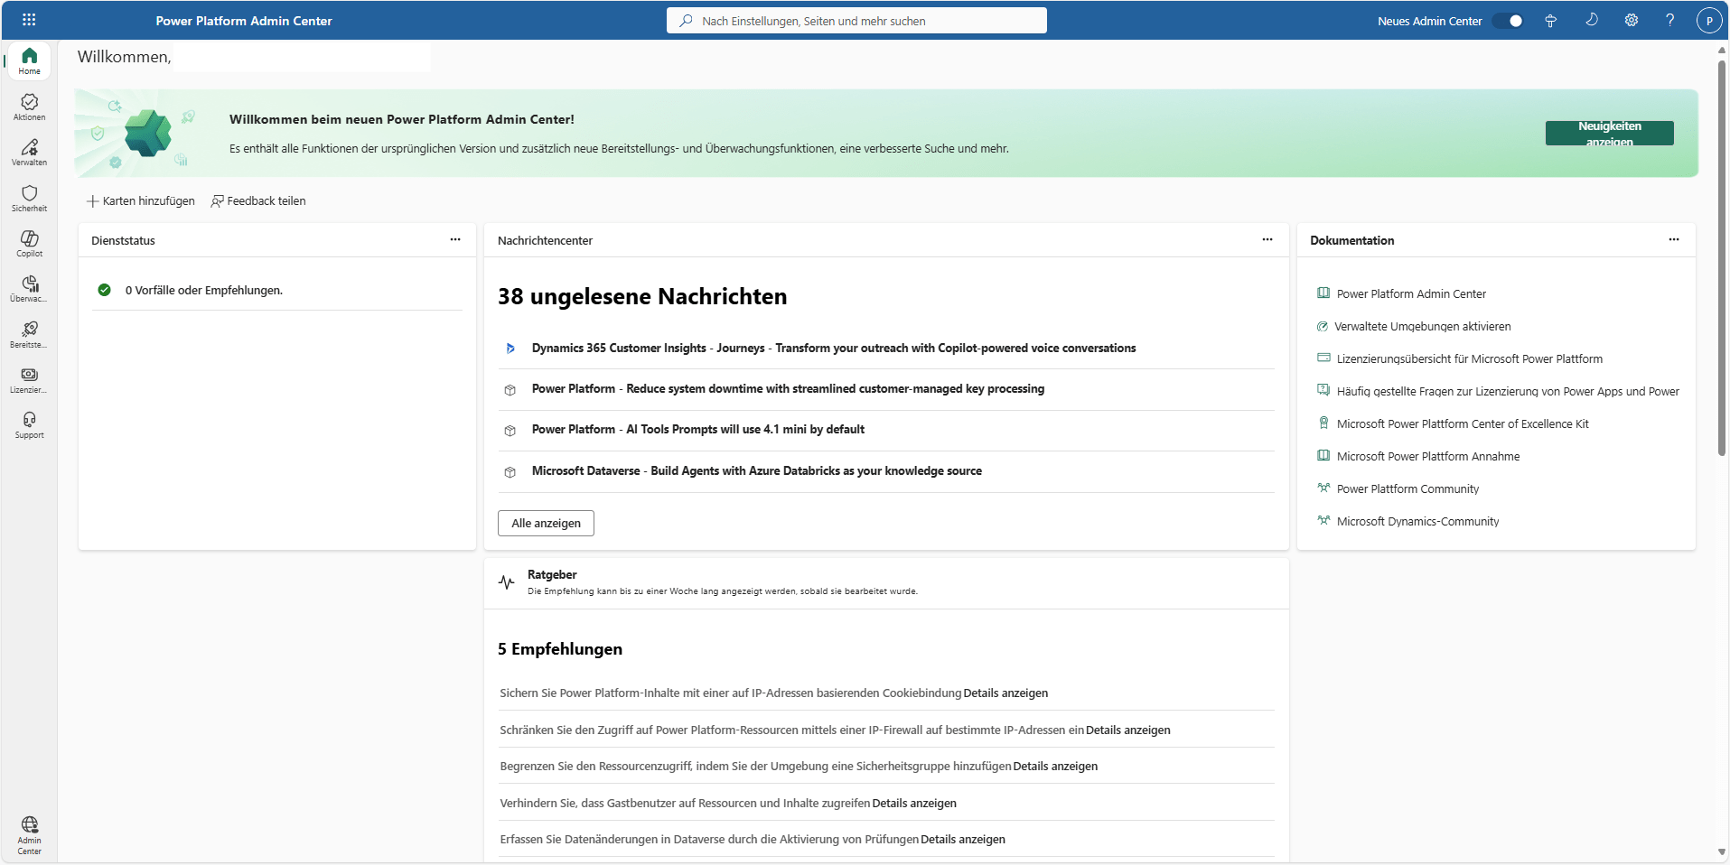Go to Verwalten in the sidebar
The height and width of the screenshot is (865, 1730).
29,152
